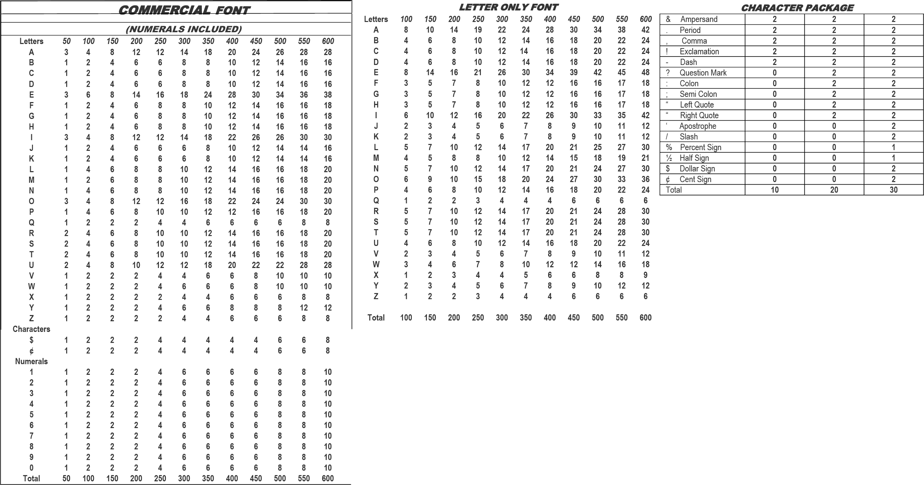Image resolution: width=924 pixels, height=485 pixels.
Task: Click the (NUMERALS INCLUDED) subtitle
Action: 183,29
